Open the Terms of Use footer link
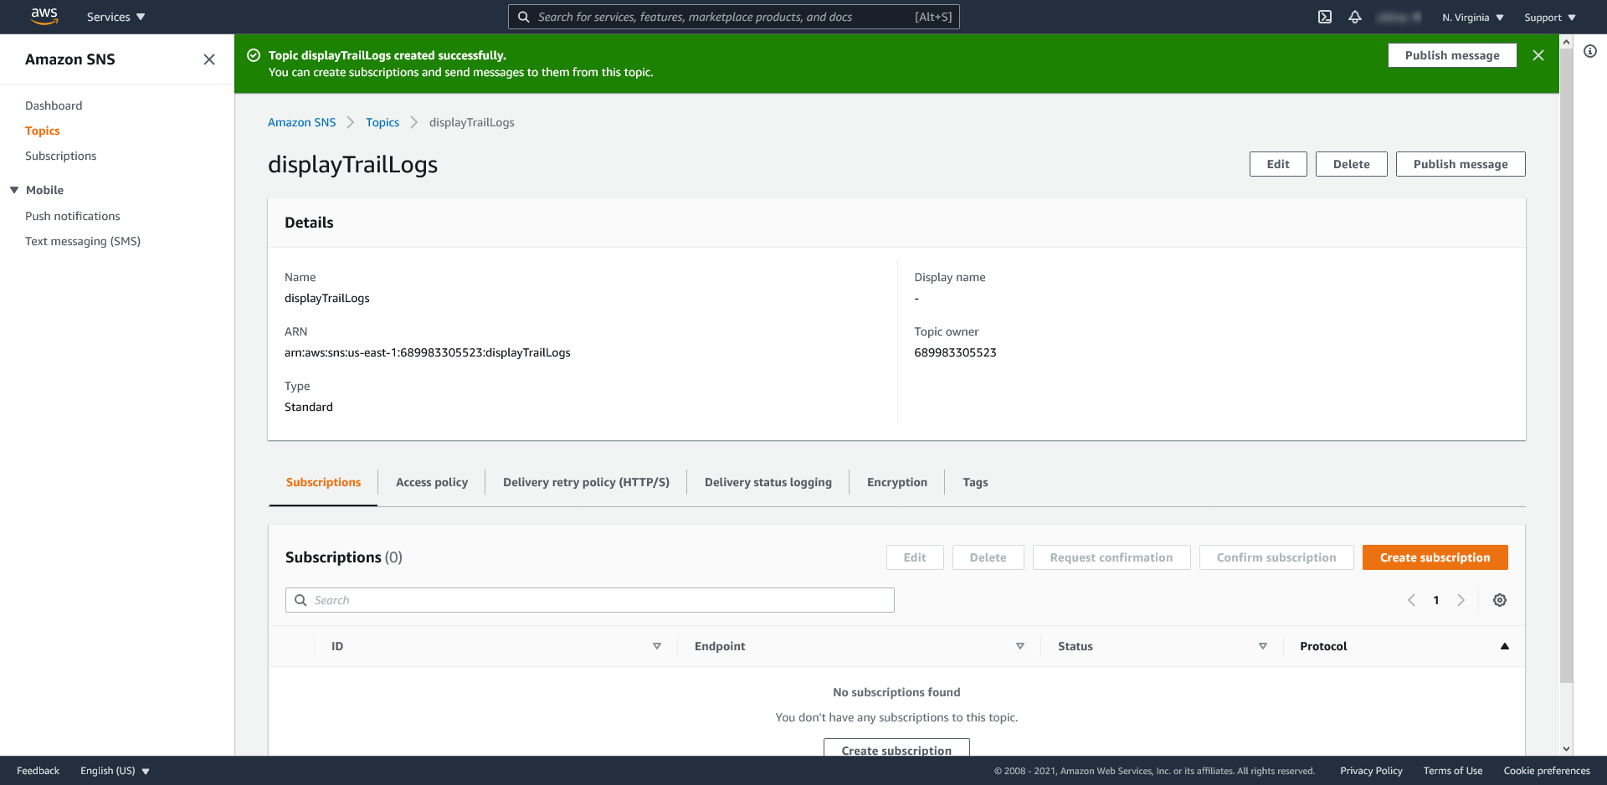1607x785 pixels. pos(1453,771)
